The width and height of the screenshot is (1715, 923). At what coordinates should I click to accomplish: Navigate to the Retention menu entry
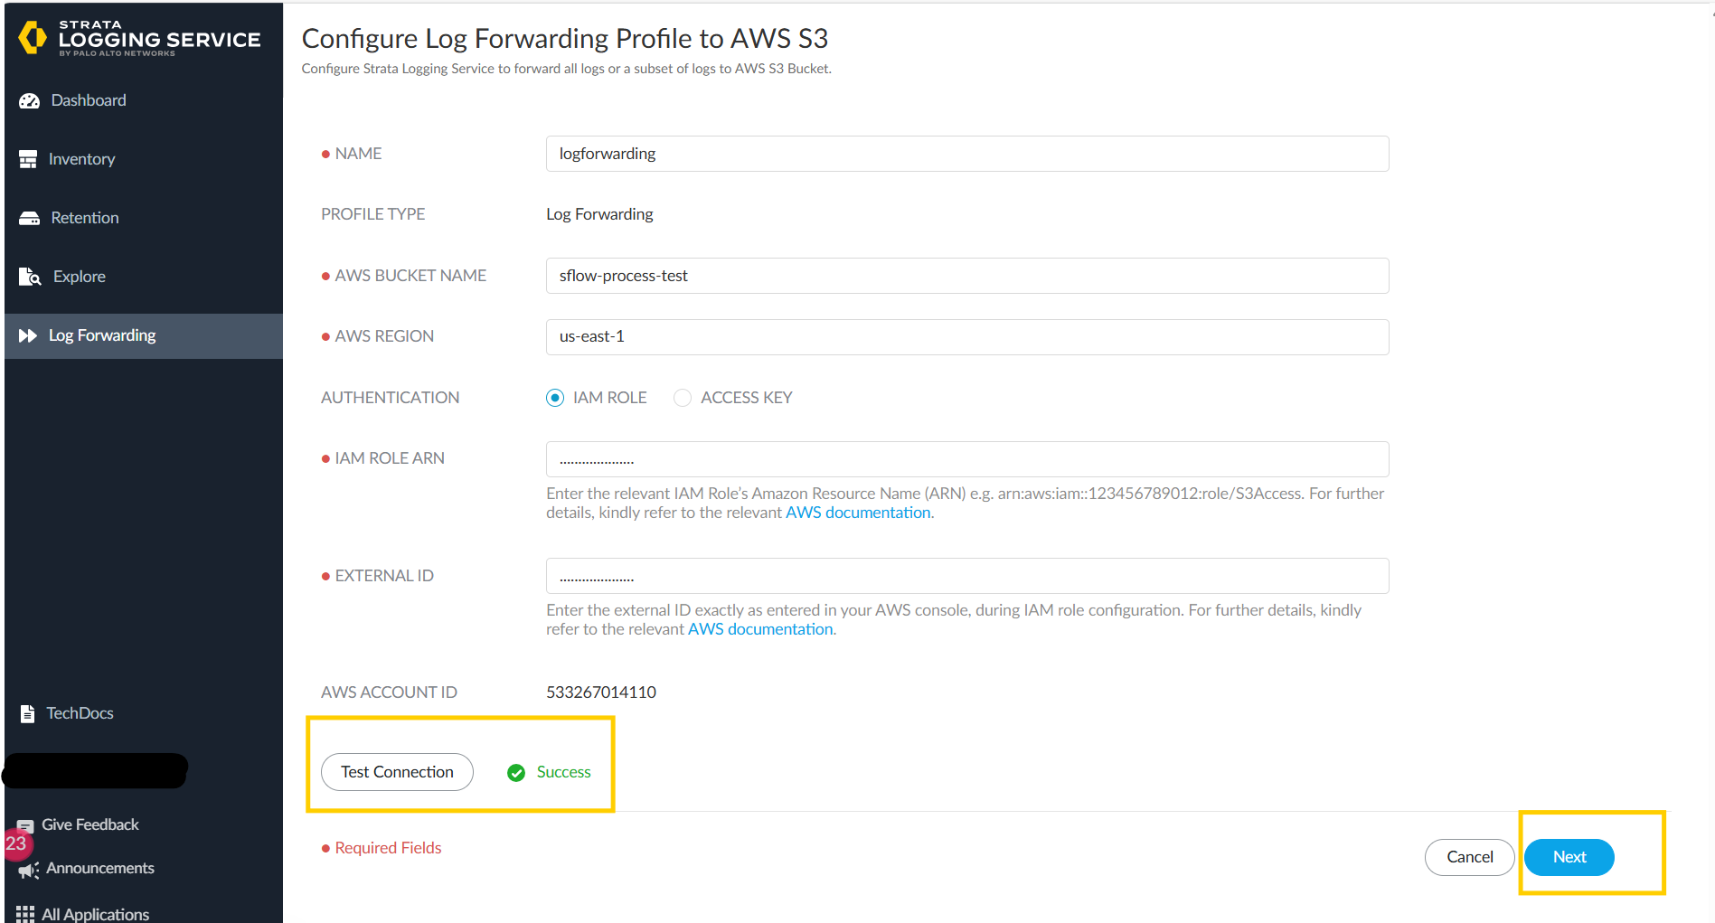pyautogui.click(x=84, y=217)
